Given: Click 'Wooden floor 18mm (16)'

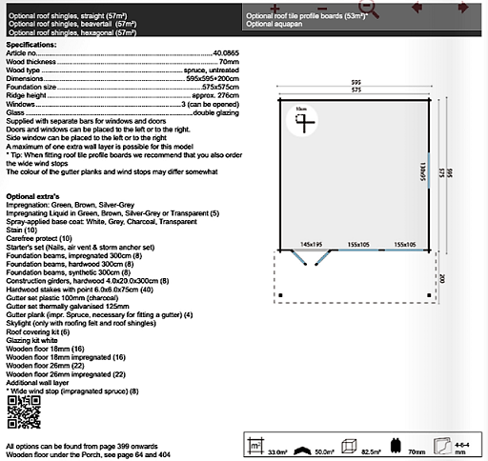Looking at the screenshot, I should [45, 349].
